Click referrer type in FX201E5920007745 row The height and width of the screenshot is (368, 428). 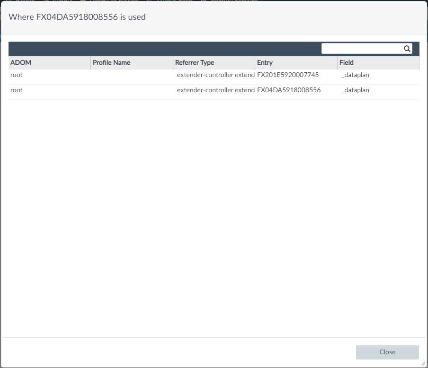click(215, 75)
